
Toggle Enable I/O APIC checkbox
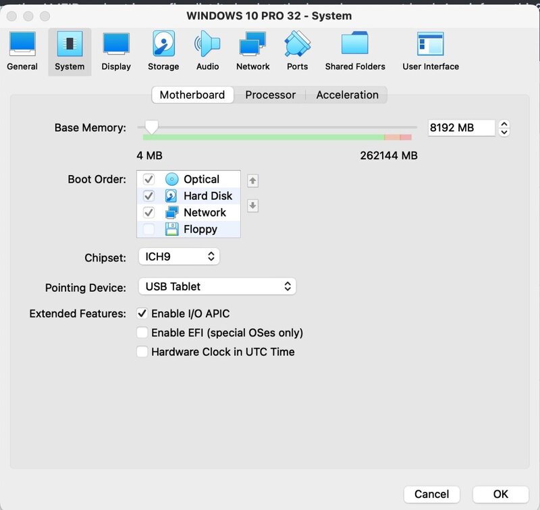[x=142, y=313]
